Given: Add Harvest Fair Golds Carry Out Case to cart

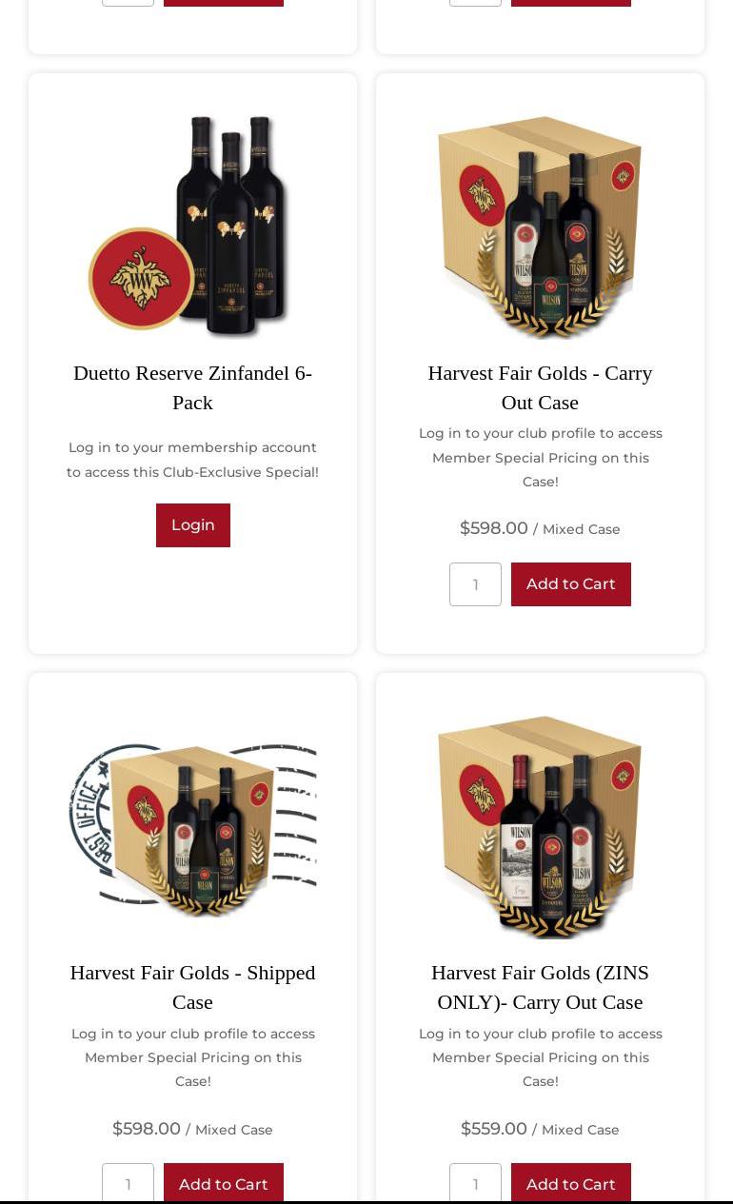Looking at the screenshot, I should [x=571, y=584].
